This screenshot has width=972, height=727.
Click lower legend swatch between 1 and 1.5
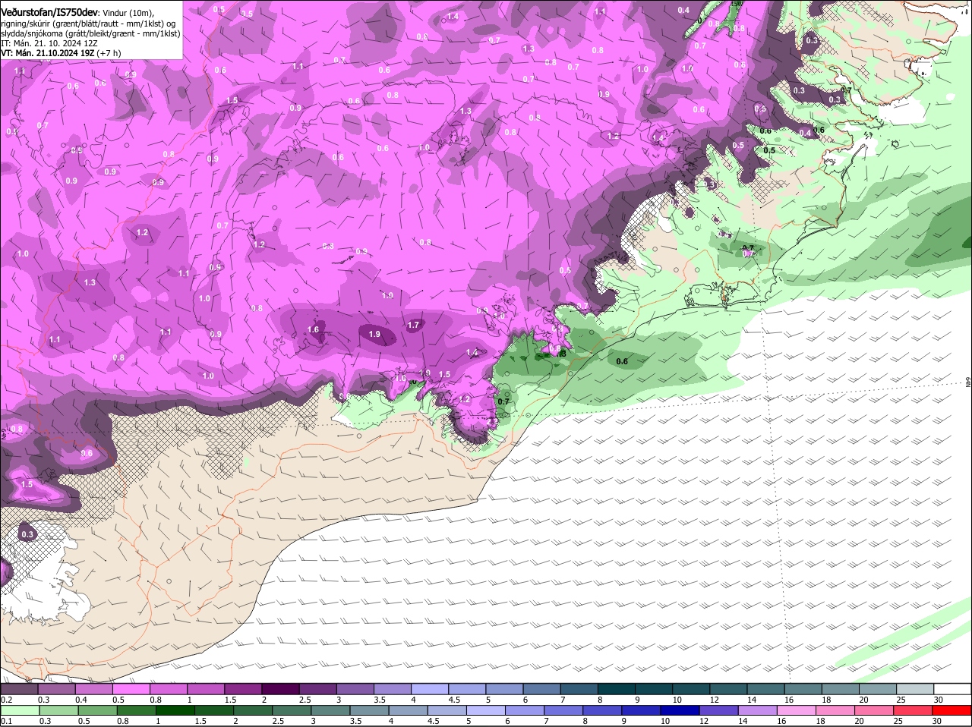point(177,710)
